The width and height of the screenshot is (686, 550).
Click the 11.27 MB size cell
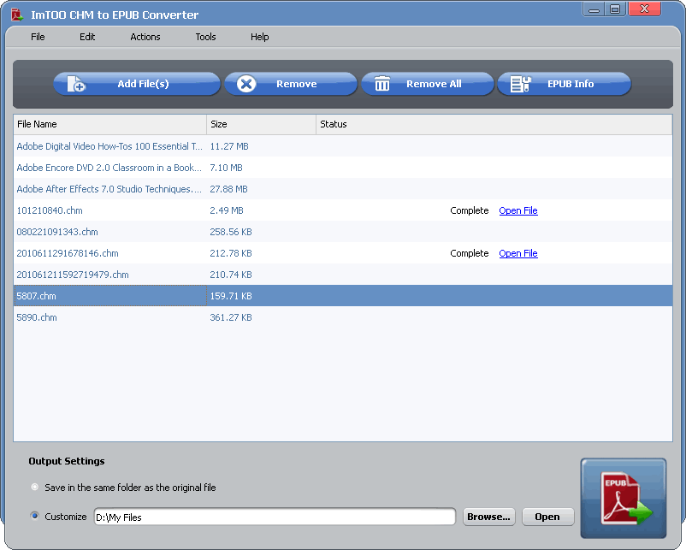point(229,146)
